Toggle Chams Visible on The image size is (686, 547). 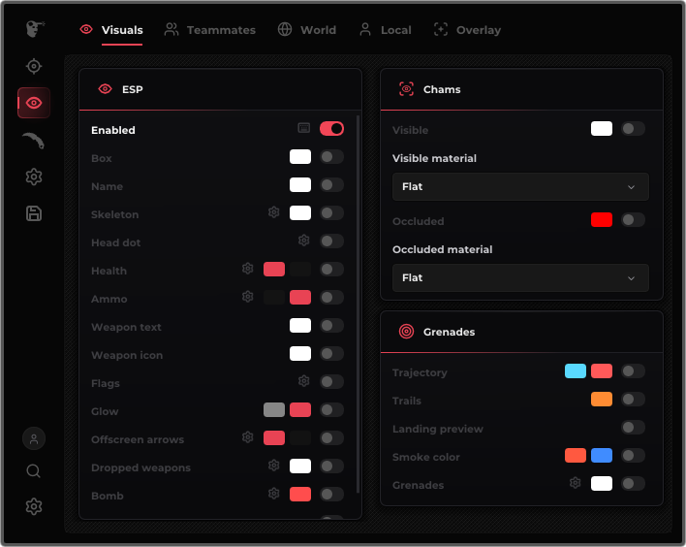click(633, 129)
